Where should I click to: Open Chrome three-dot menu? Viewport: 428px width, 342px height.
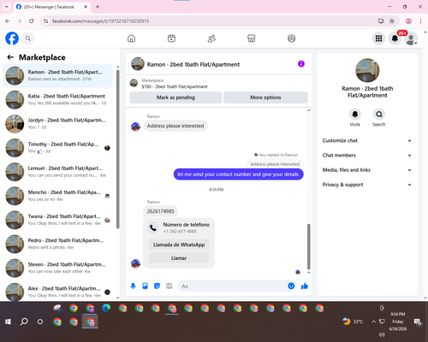click(420, 21)
